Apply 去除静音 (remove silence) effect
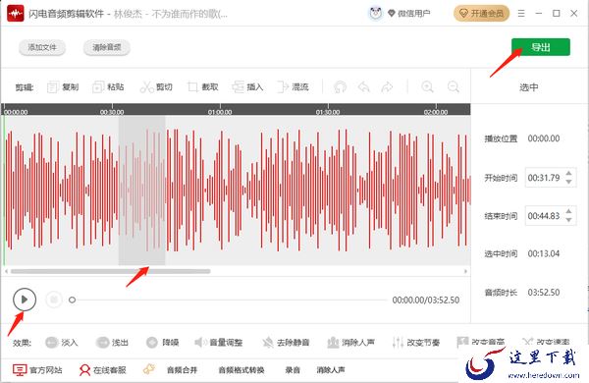589x383 pixels. 286,343
